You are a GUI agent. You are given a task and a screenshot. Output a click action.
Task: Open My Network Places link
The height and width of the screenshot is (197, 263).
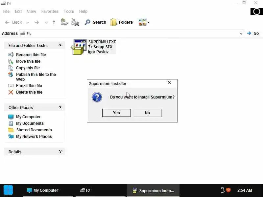point(34,137)
